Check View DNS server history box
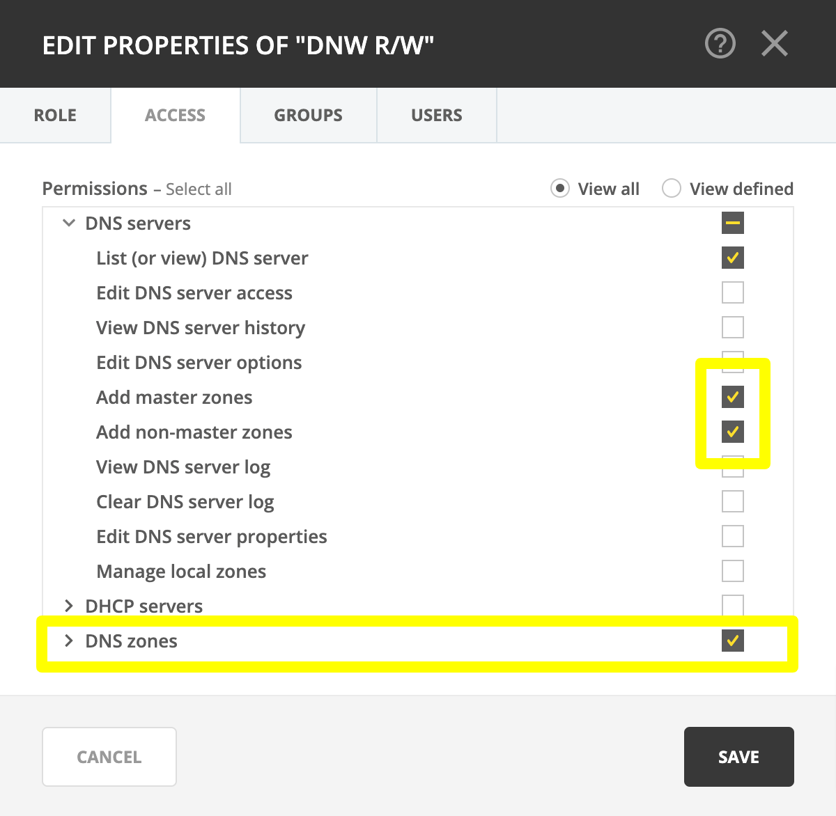 [x=732, y=328]
